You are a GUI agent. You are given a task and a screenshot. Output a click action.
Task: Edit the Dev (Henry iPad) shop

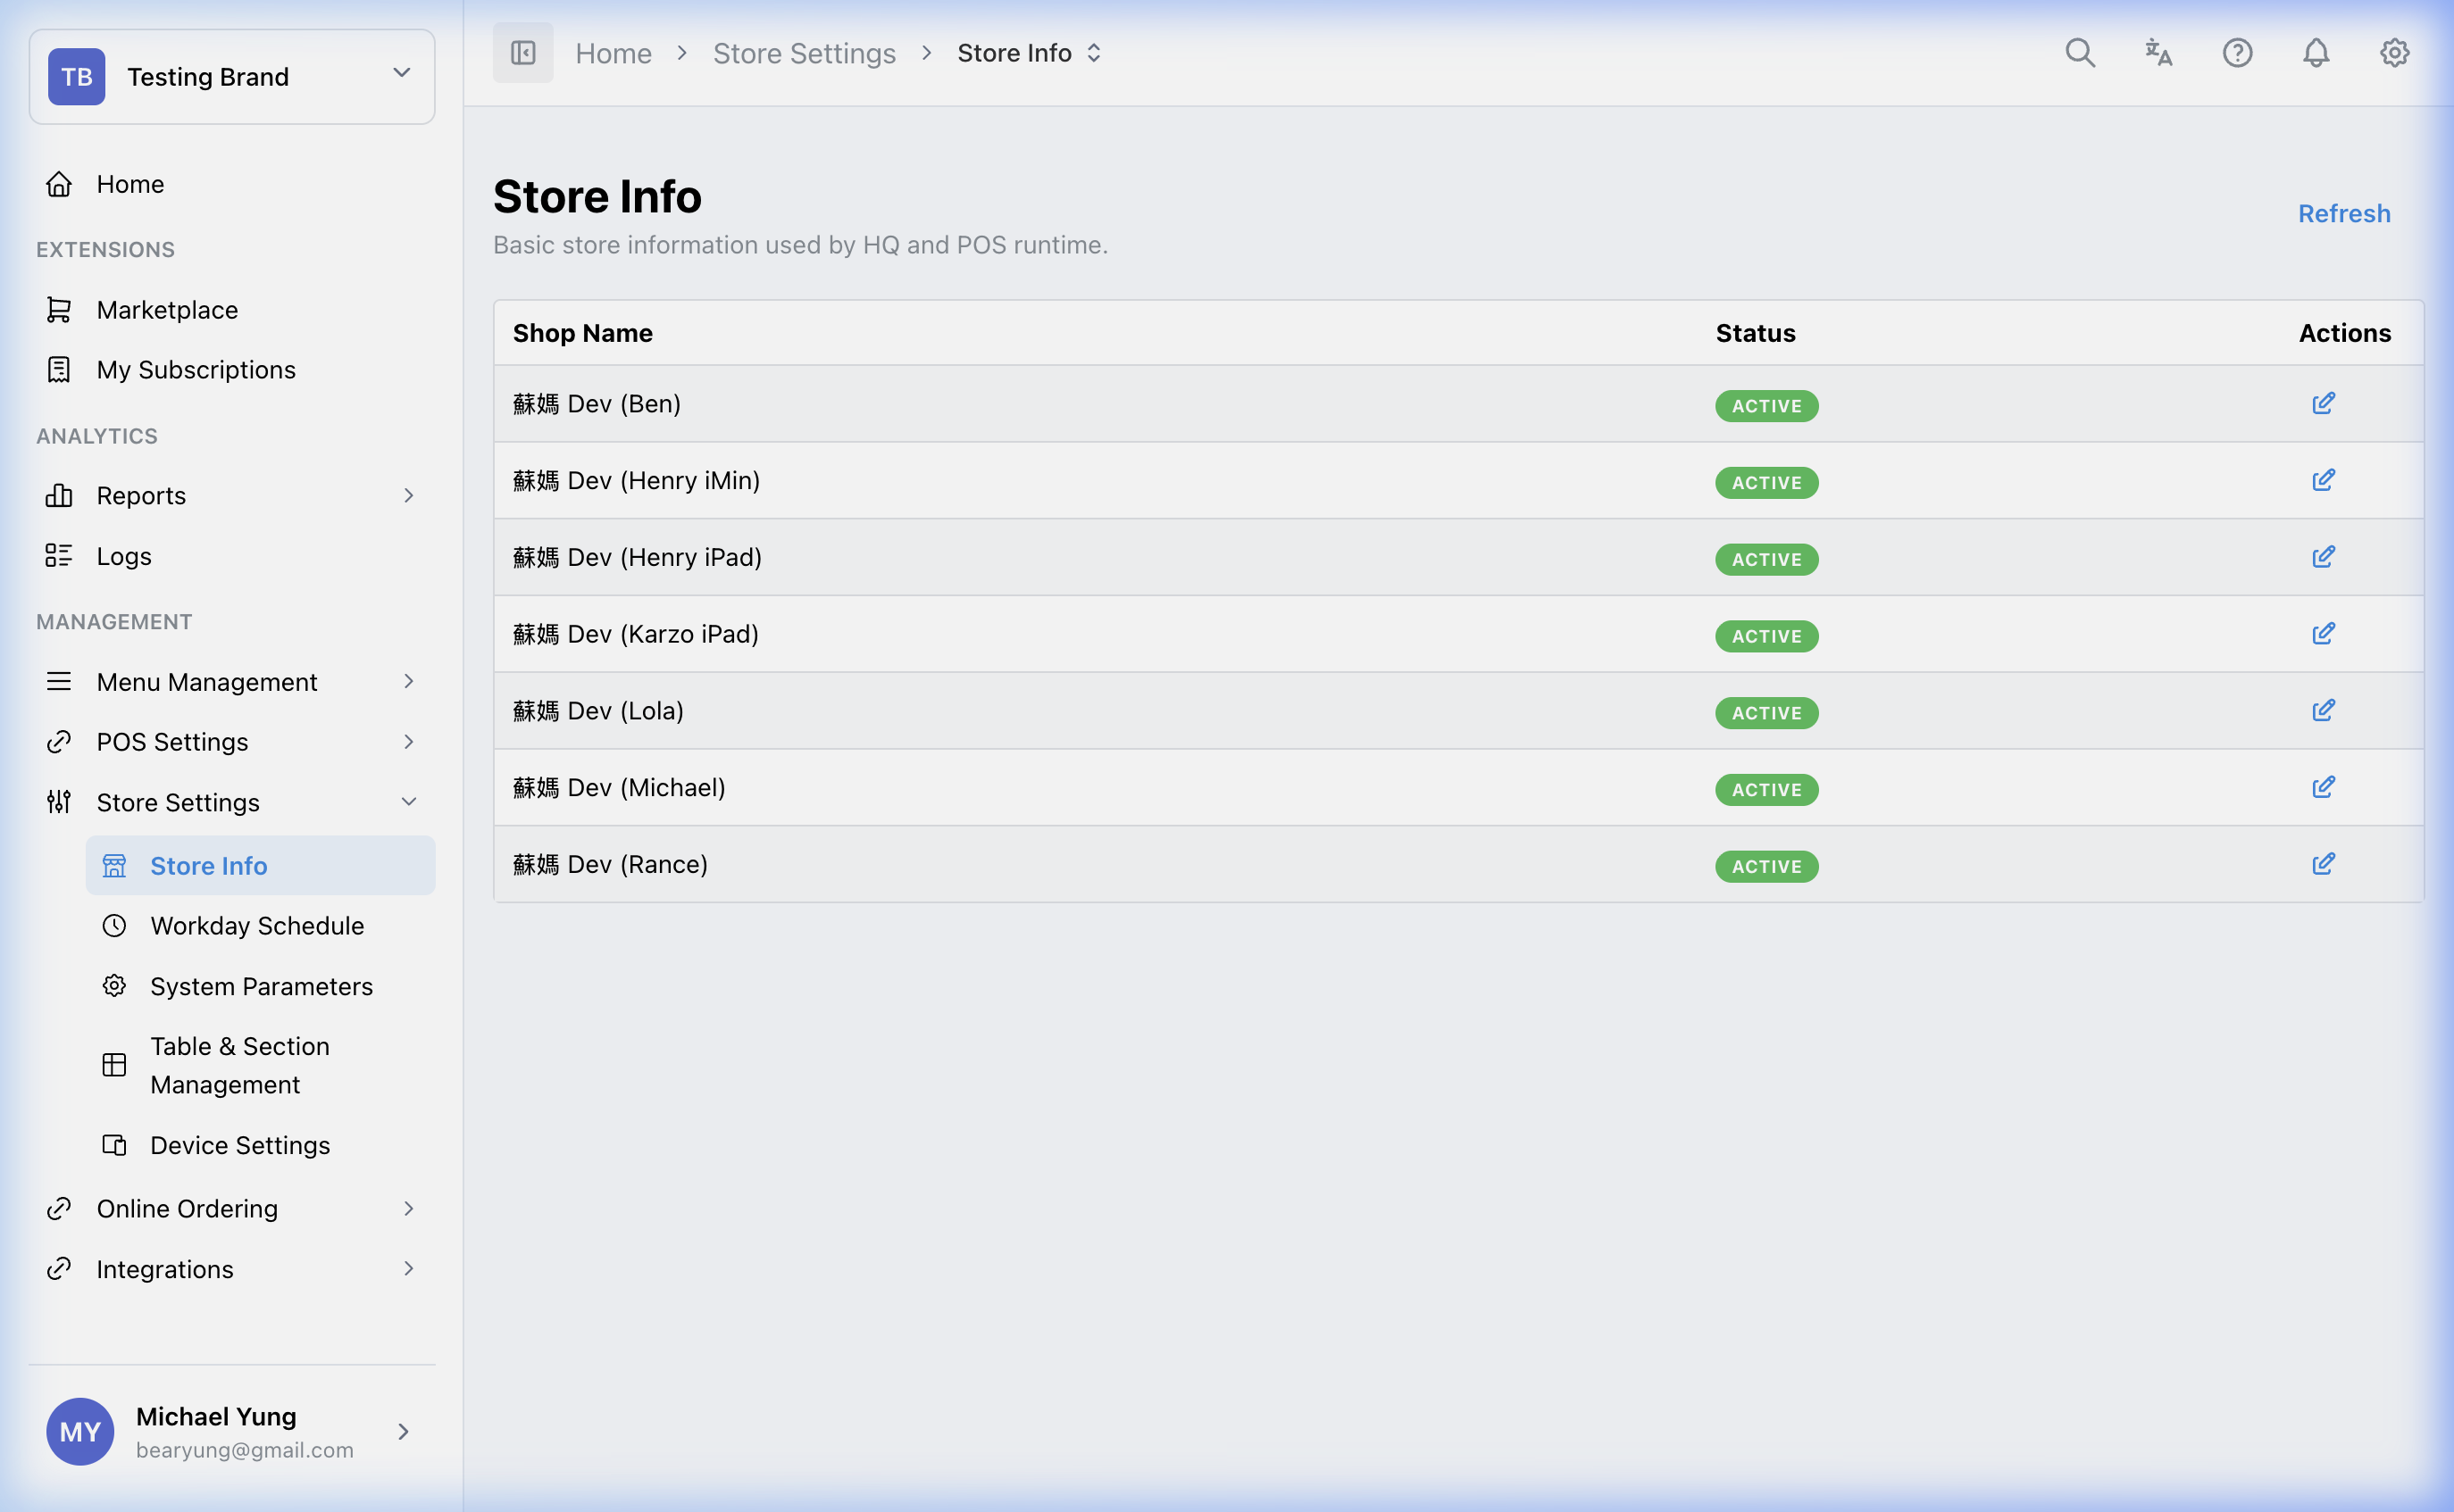(2322, 557)
